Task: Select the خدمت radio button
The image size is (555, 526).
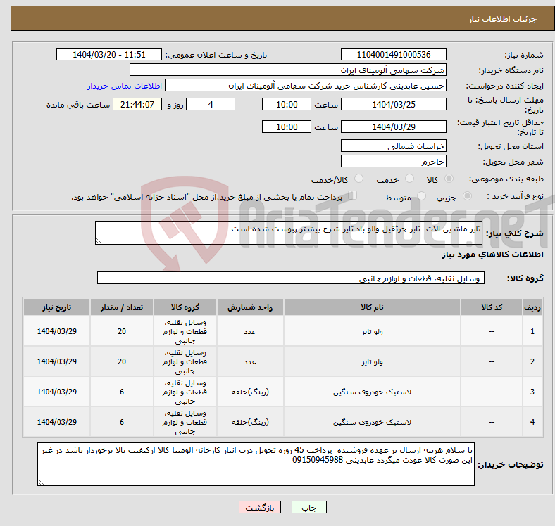Action: 409,179
